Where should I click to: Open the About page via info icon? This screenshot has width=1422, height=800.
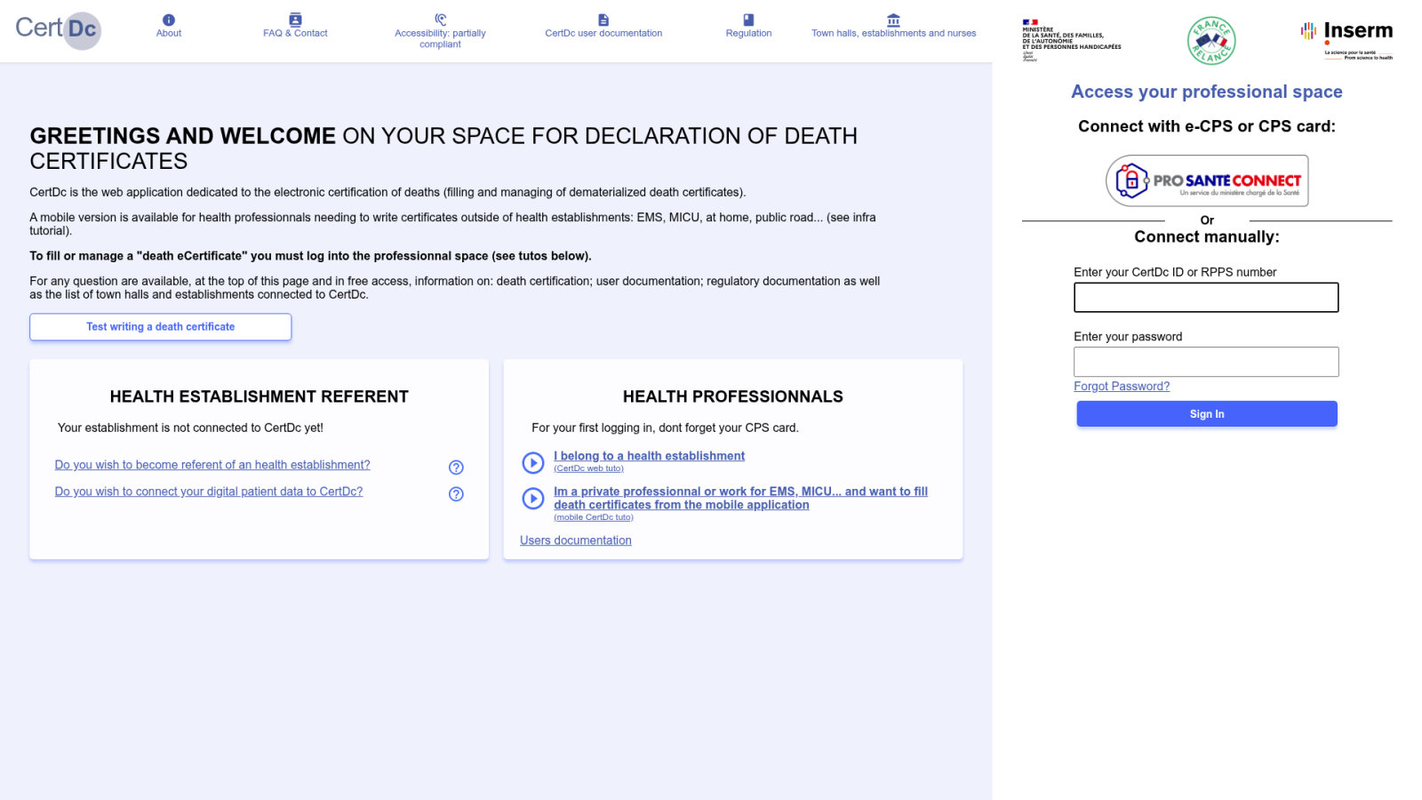[169, 20]
